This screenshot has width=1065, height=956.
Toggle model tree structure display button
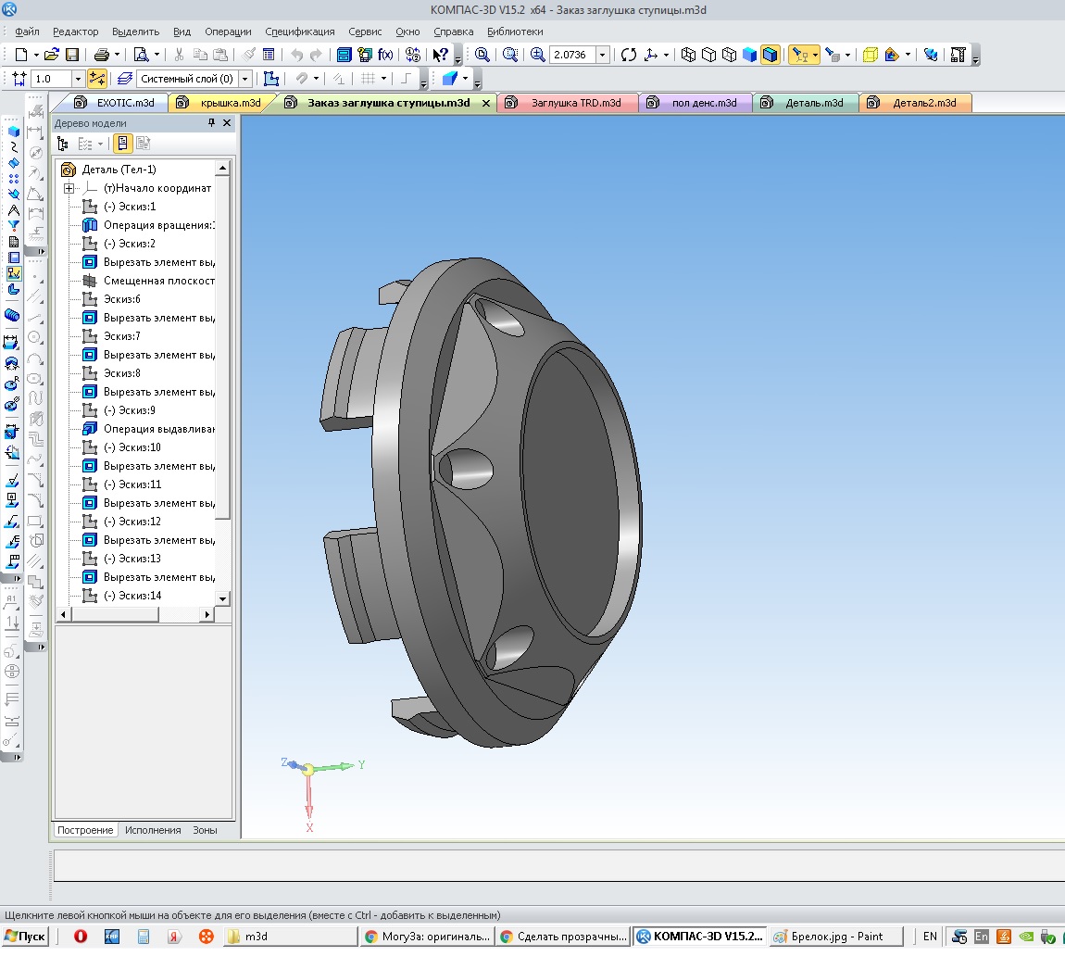click(x=63, y=144)
